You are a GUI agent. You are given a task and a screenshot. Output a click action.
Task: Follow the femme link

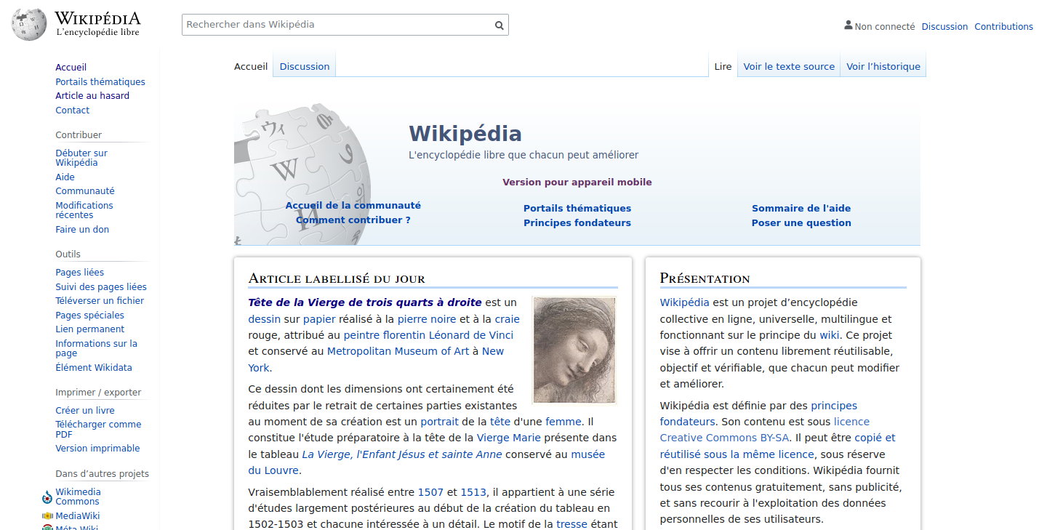(x=563, y=422)
